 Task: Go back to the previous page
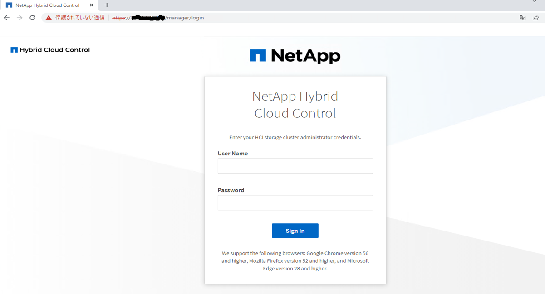tap(6, 18)
